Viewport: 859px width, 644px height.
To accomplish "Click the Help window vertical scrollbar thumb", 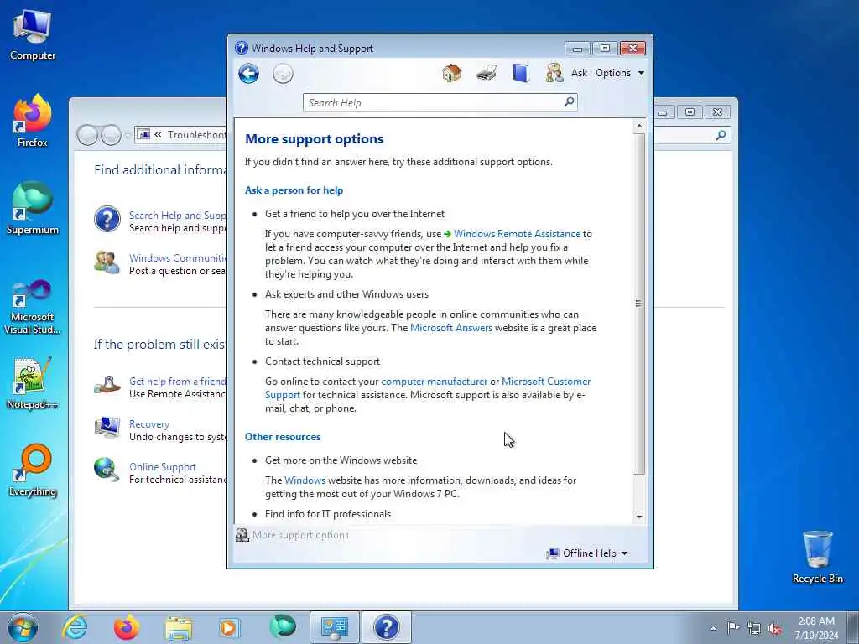I will (638, 304).
